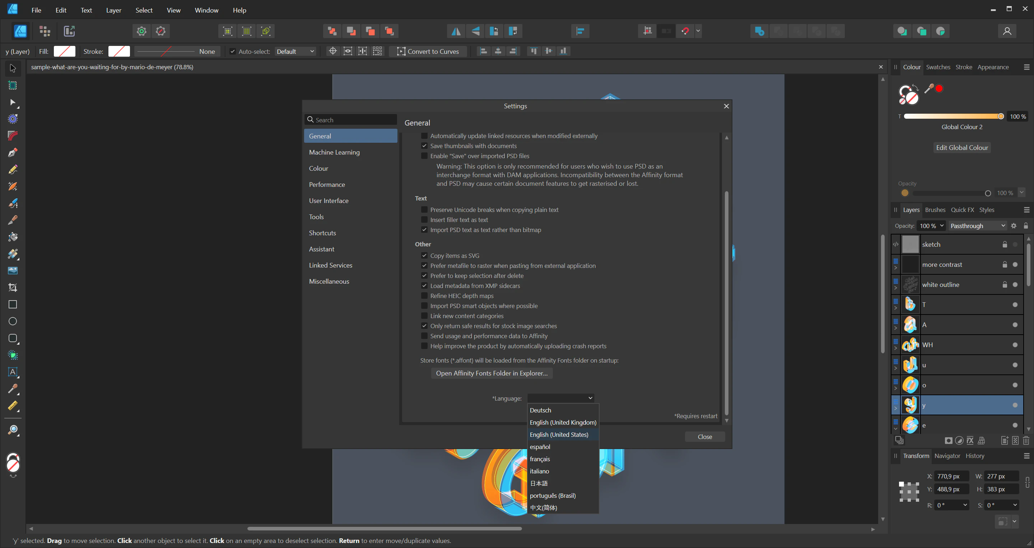Pick the Colour Picker eyedropper tool

(x=13, y=388)
